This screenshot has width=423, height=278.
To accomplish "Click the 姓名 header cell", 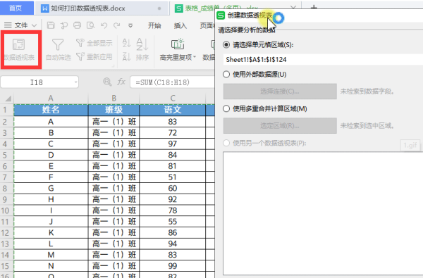I will [51, 110].
